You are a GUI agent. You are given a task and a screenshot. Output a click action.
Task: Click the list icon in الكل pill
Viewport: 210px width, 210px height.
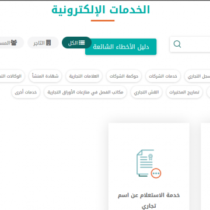point(82,43)
